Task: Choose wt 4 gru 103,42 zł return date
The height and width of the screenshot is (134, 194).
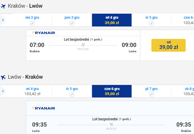Action: pos(32,91)
